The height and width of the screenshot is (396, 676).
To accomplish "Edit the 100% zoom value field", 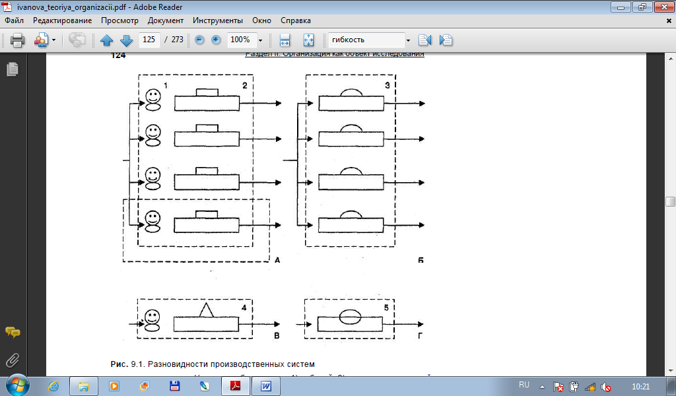I will [x=242, y=40].
